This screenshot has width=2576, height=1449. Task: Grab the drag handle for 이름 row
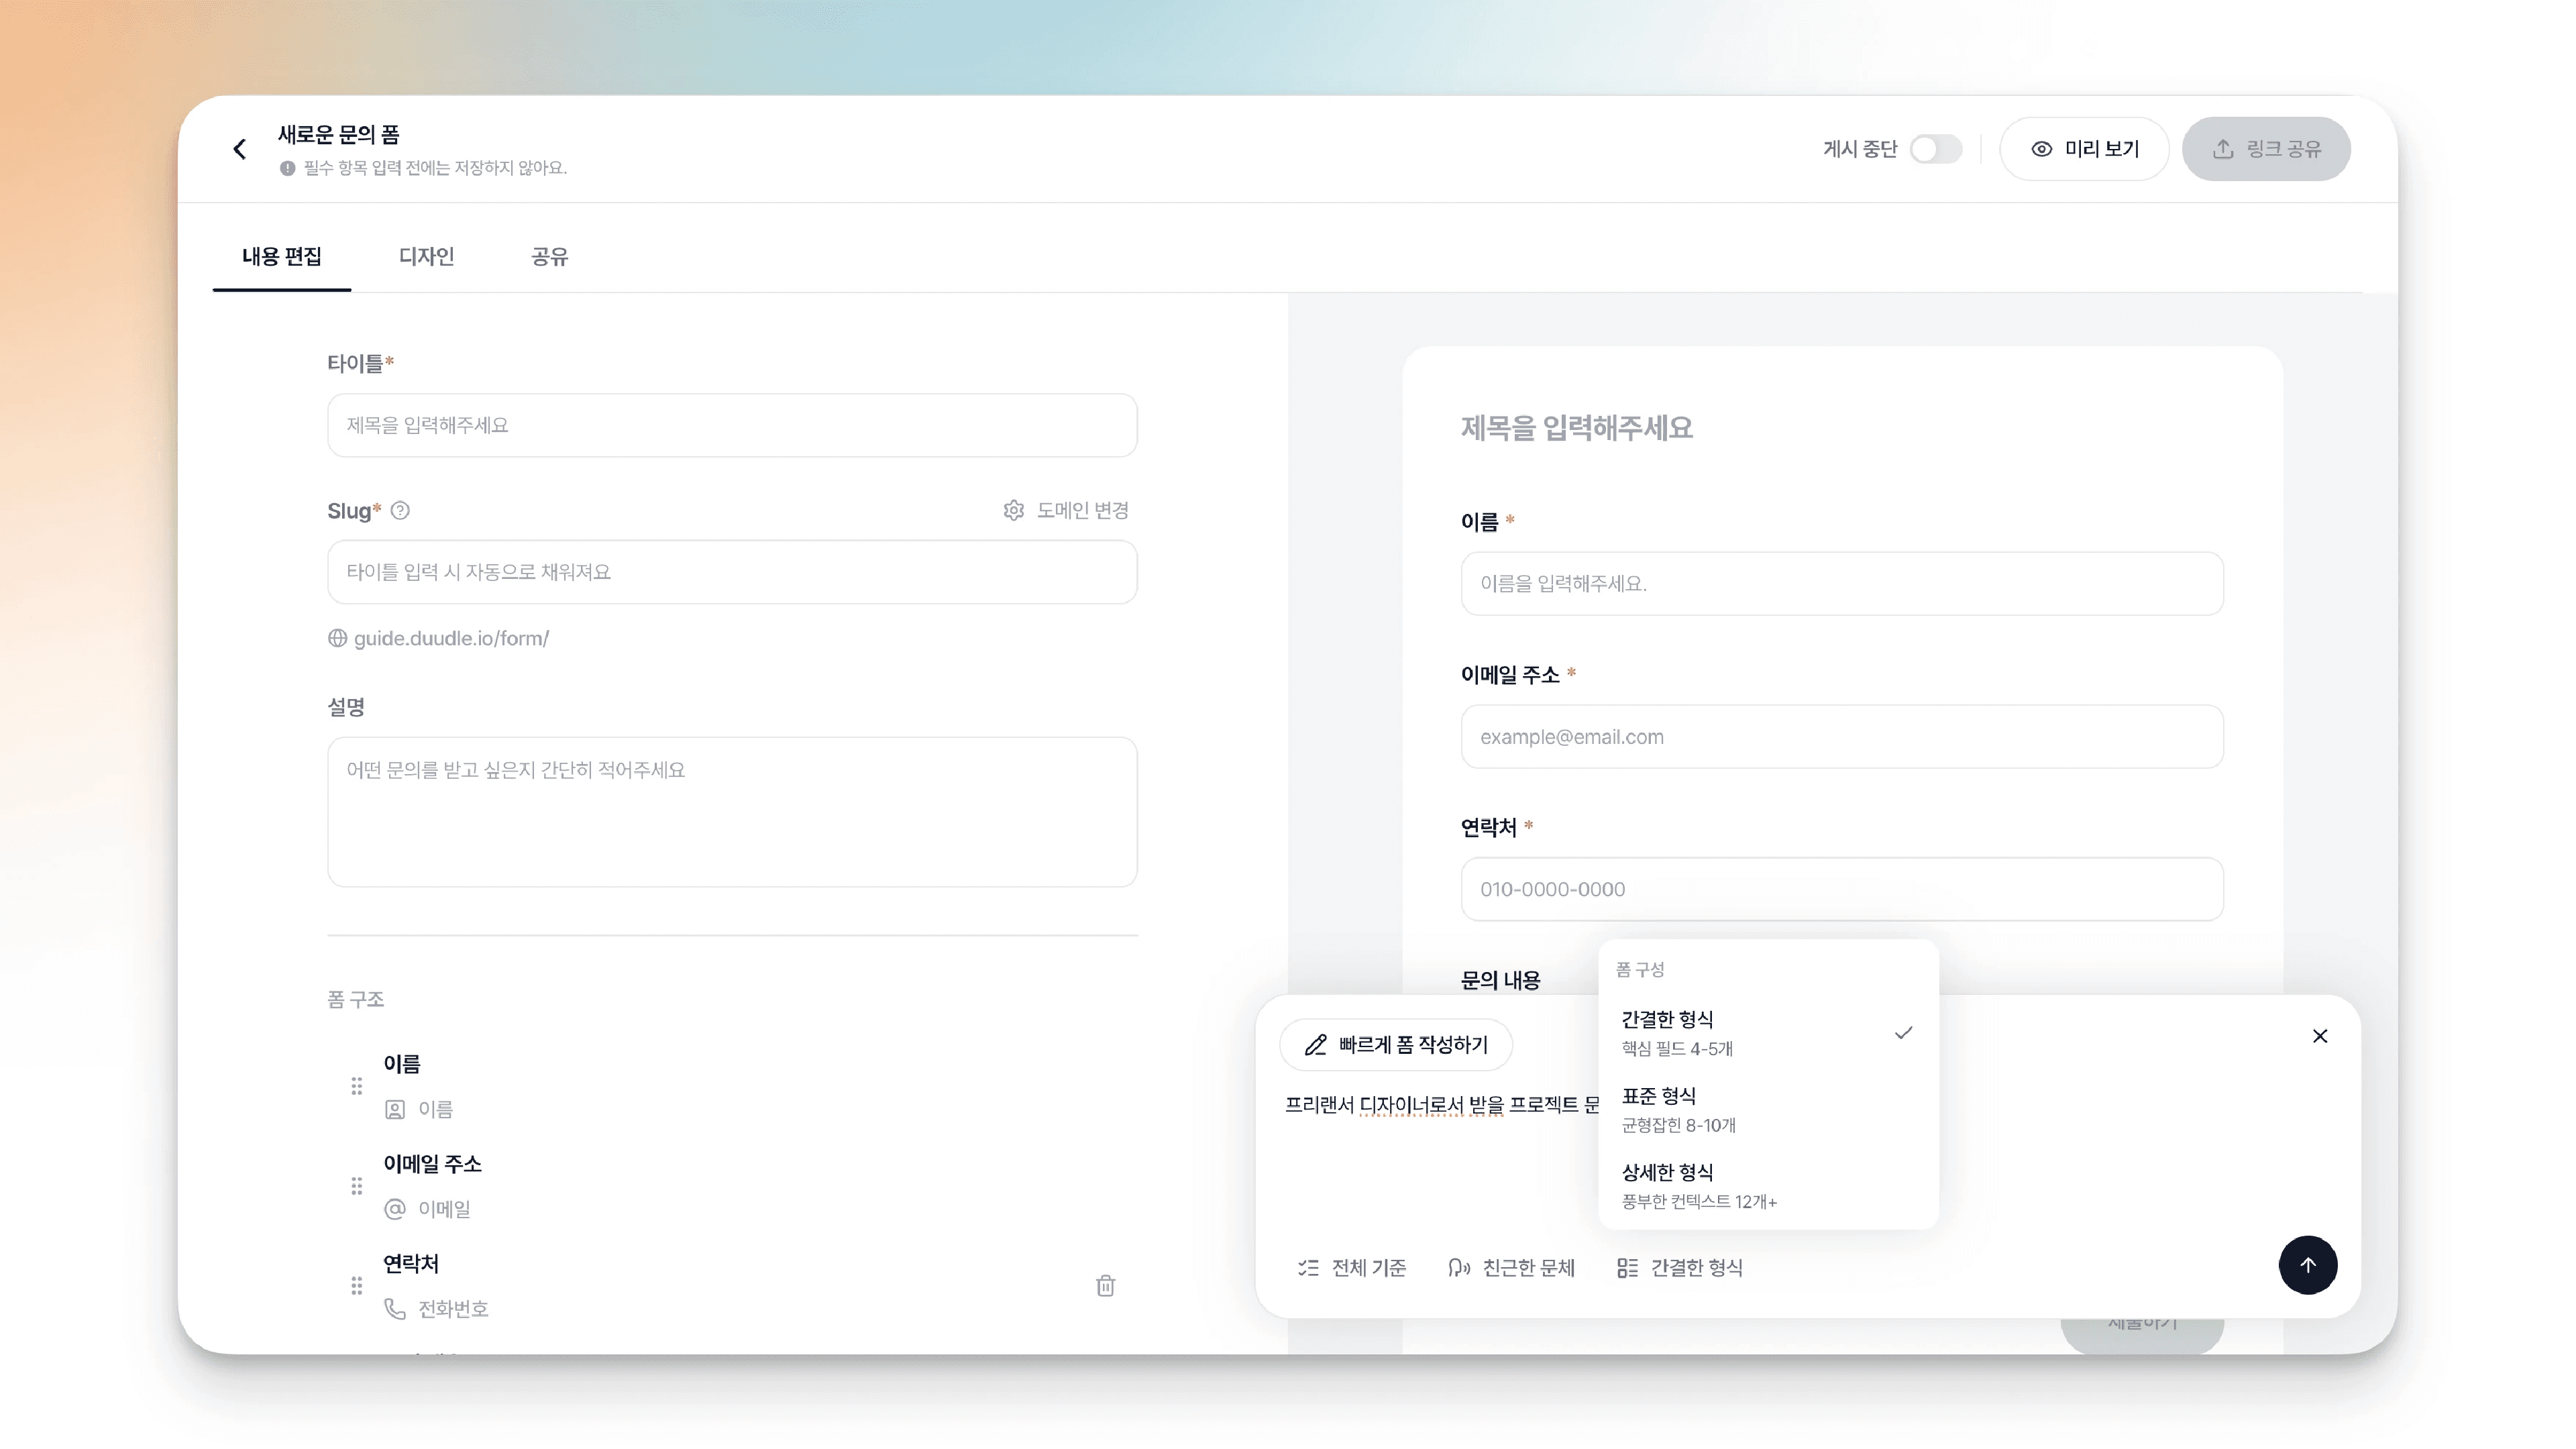click(357, 1086)
